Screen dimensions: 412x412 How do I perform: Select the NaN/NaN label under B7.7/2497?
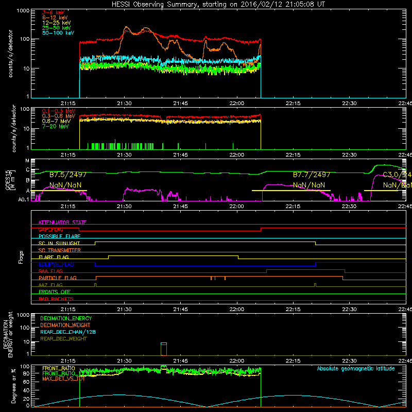click(309, 185)
